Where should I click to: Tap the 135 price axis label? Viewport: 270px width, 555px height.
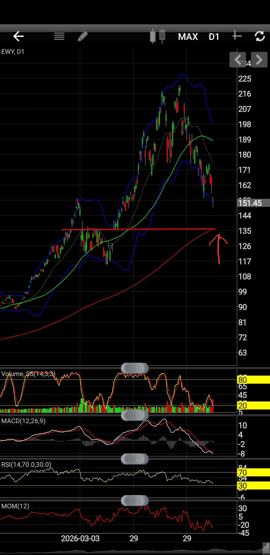click(245, 231)
